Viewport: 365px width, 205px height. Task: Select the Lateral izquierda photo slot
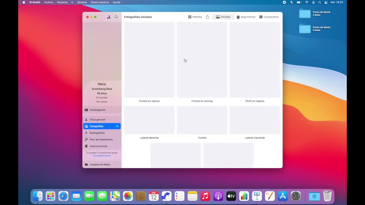click(255, 120)
